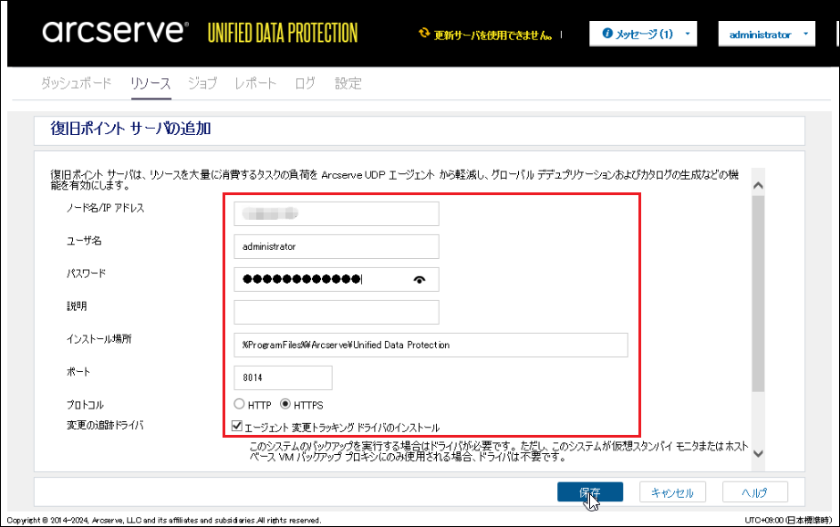
Task: Click the ポート field showing 8014
Action: pyautogui.click(x=283, y=377)
